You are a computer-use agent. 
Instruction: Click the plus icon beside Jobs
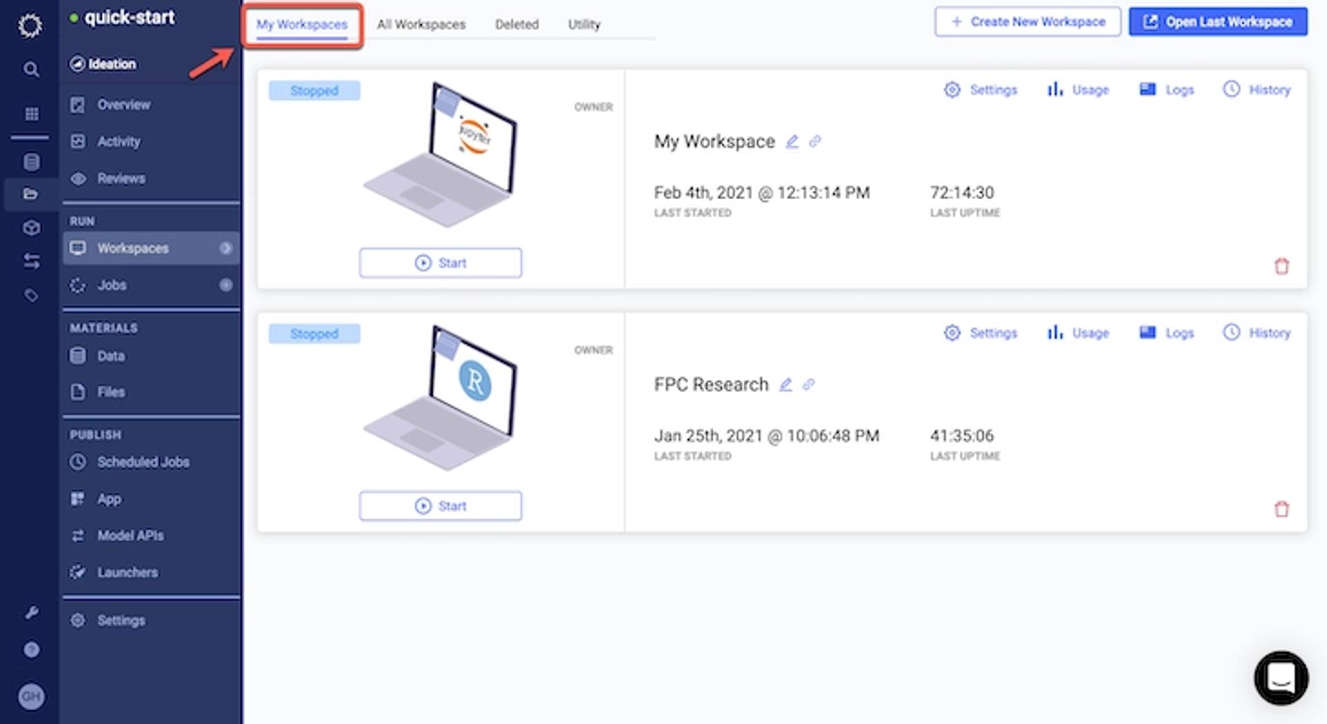tap(225, 285)
